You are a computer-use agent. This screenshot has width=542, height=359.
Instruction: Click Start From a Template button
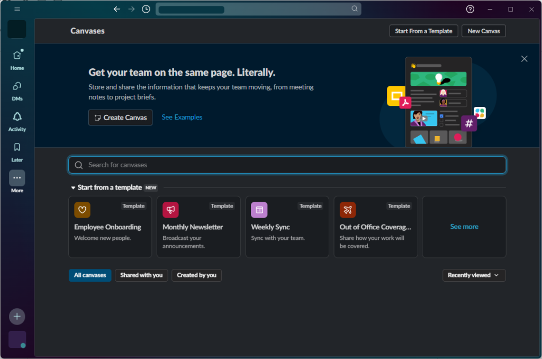click(x=423, y=31)
